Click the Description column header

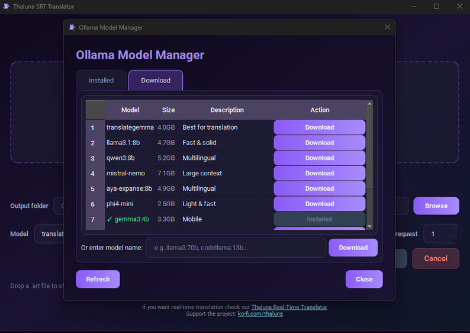[227, 110]
